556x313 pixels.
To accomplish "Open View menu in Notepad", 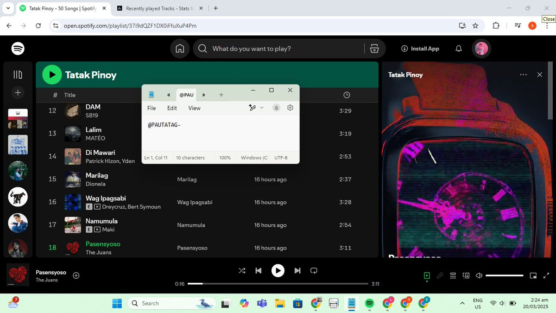I will [195, 108].
